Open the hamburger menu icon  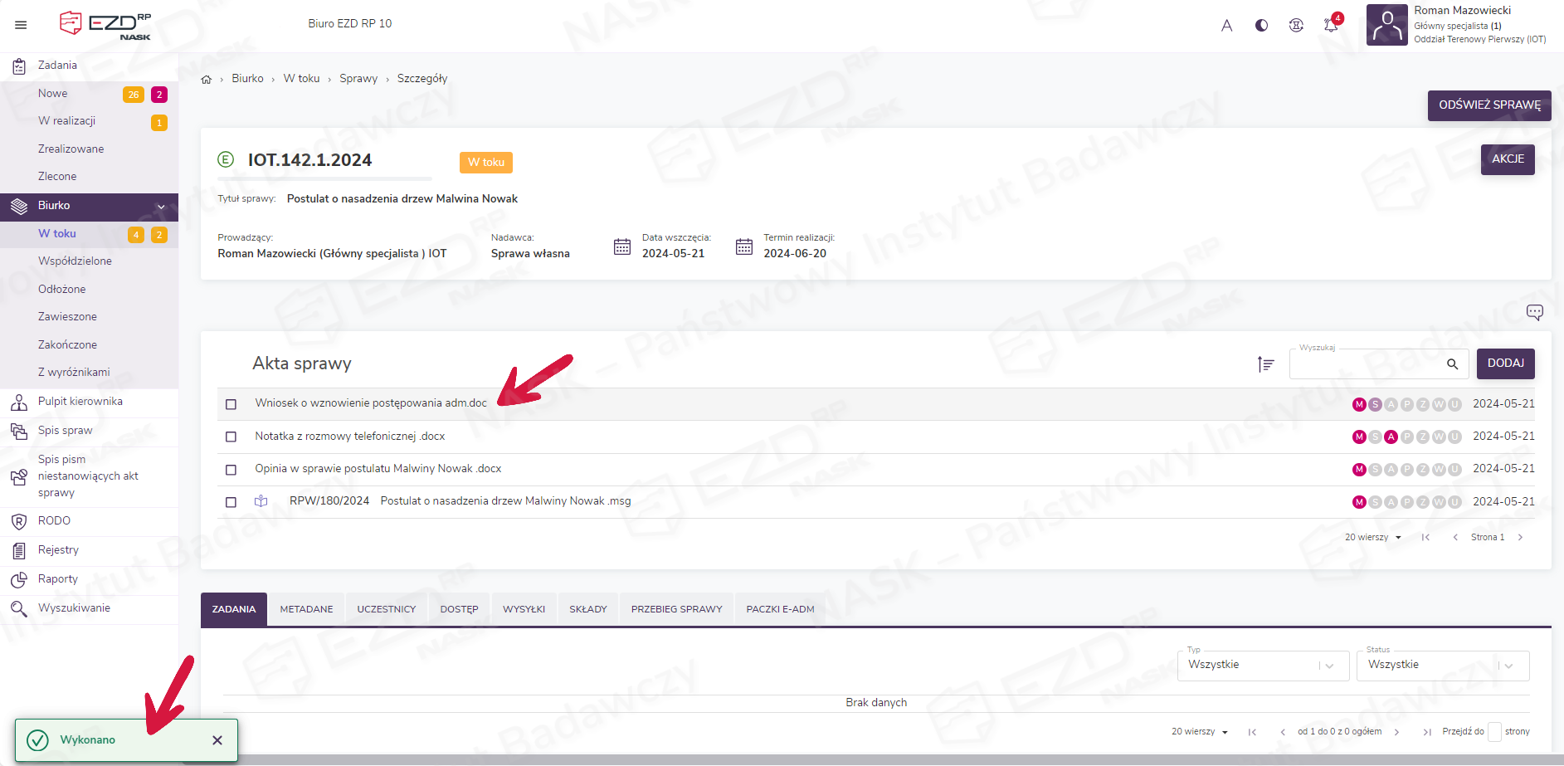(21, 25)
